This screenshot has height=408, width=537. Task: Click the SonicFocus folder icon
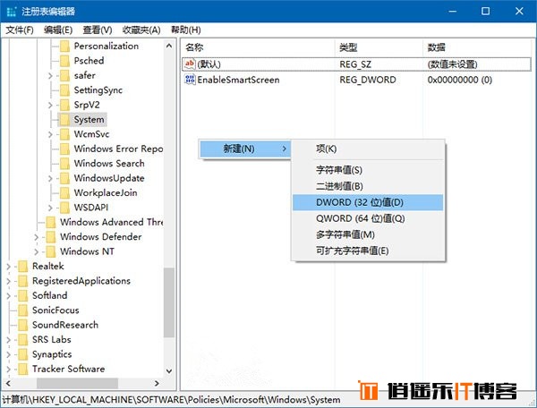23,310
